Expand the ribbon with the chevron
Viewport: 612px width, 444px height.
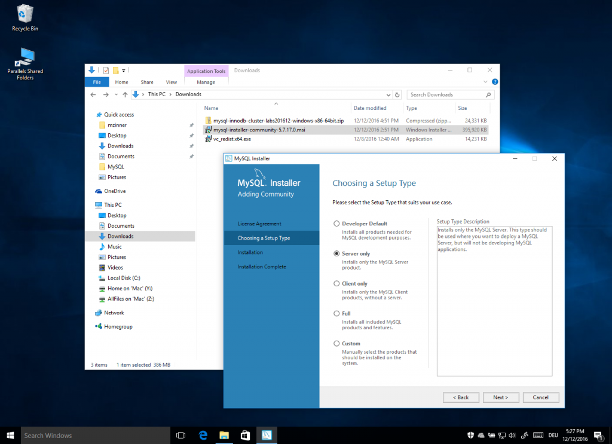pos(485,82)
